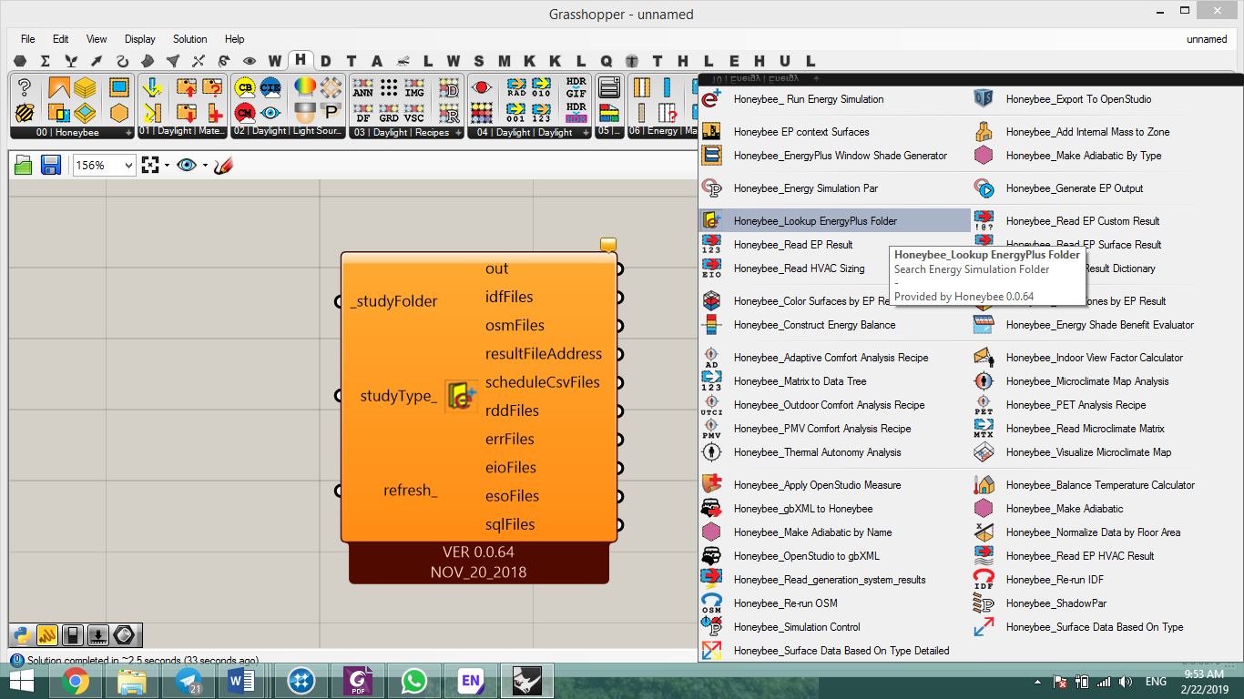This screenshot has height=699, width=1244.
Task: Open the 156% zoom level dropdown
Action: coord(104,165)
